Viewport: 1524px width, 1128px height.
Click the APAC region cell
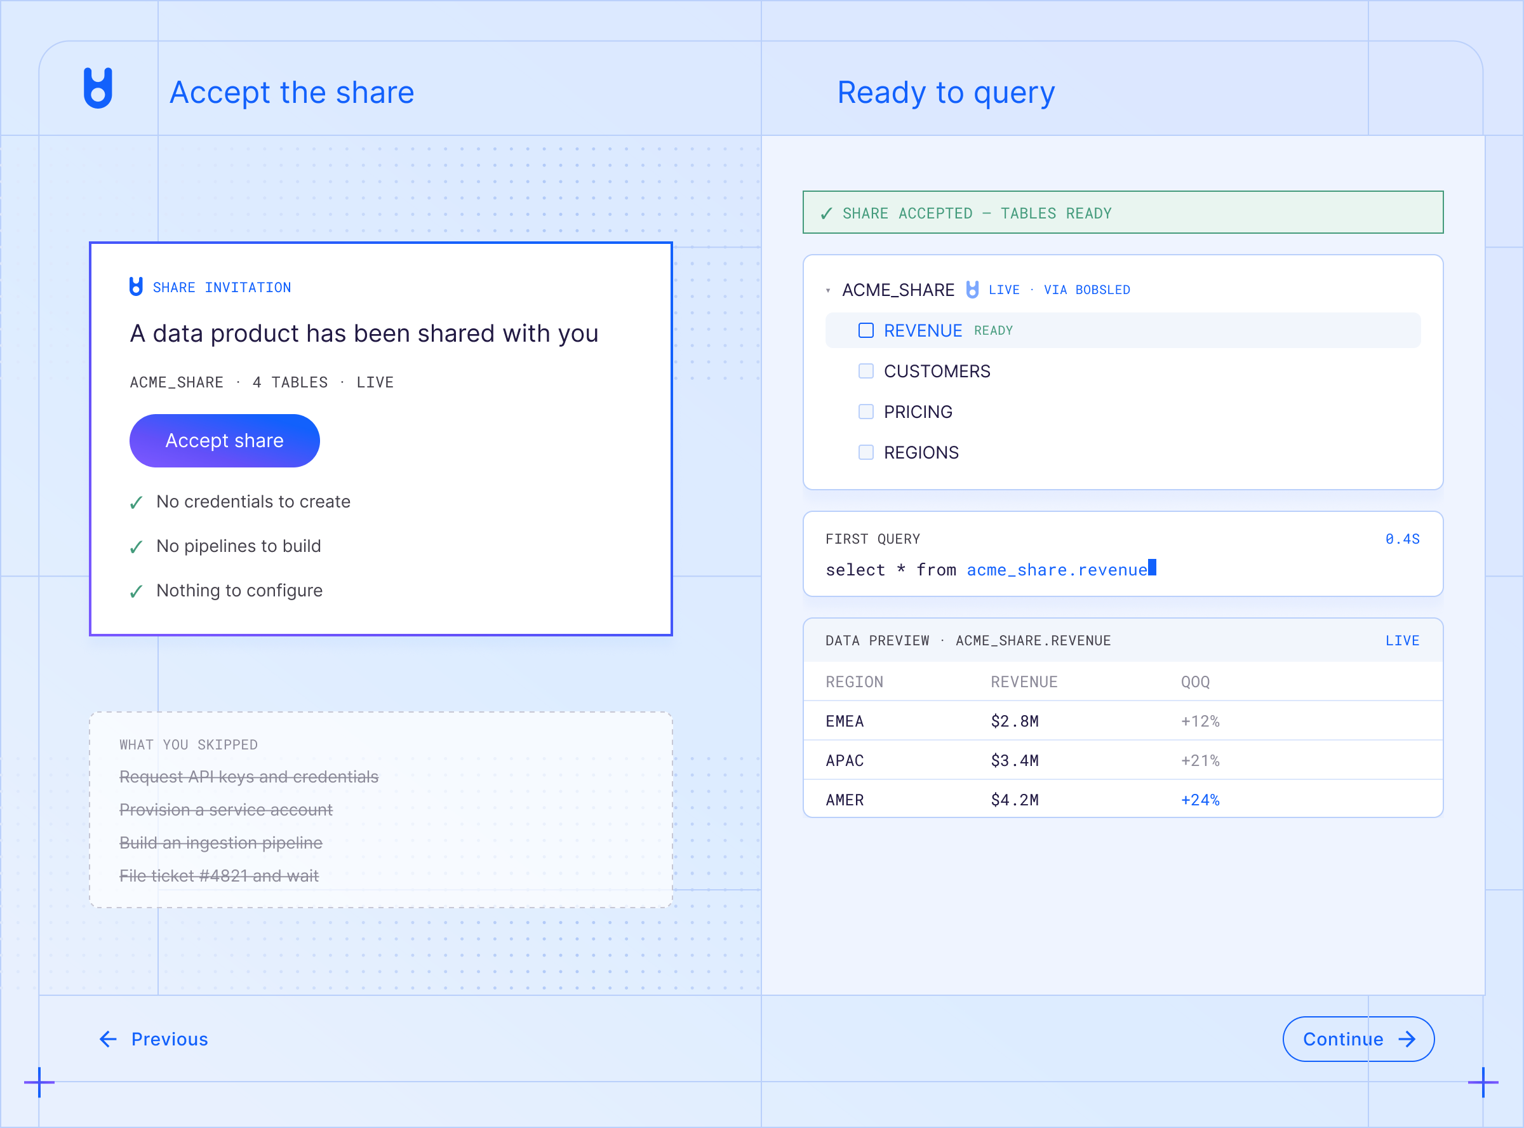coord(845,761)
